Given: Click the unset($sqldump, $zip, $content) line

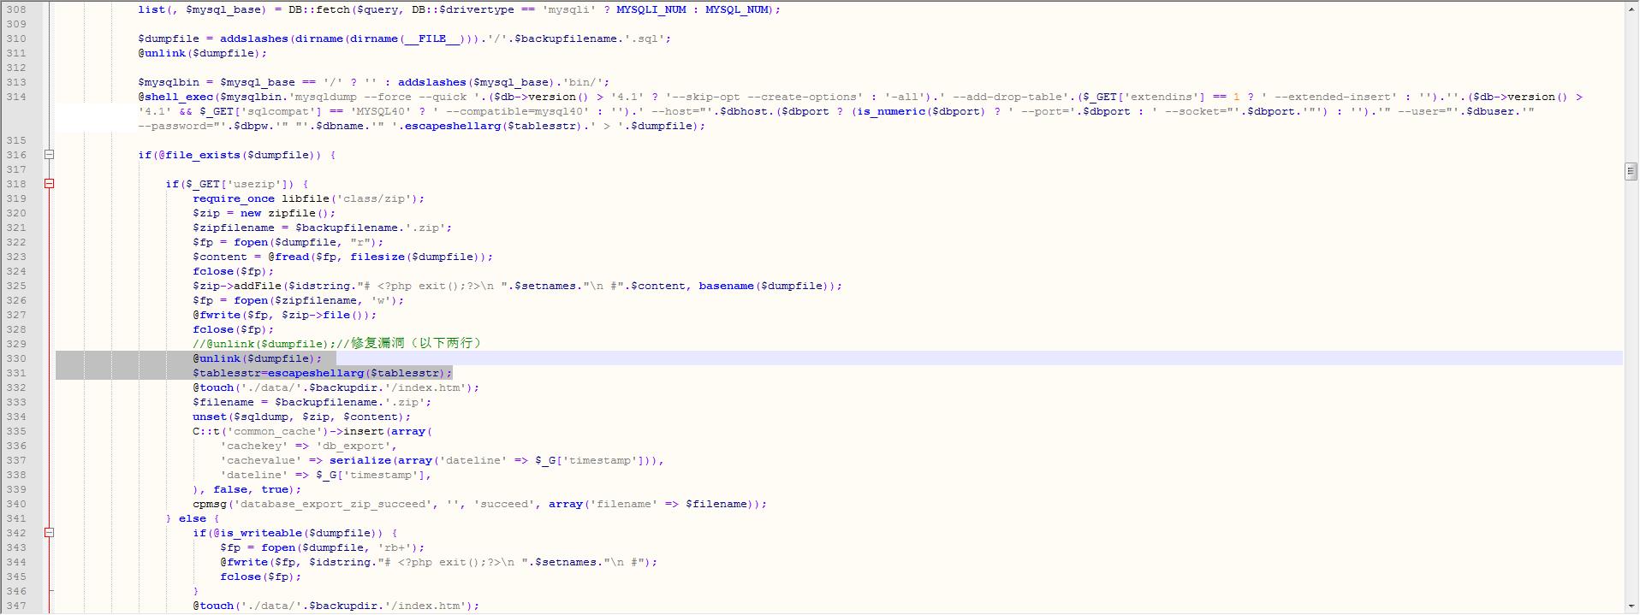Looking at the screenshot, I should click(301, 417).
